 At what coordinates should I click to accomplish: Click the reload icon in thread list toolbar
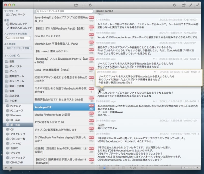[90, 5]
